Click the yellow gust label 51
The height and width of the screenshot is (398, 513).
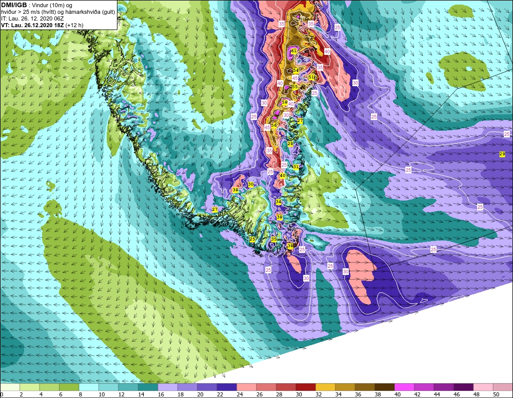click(311, 77)
